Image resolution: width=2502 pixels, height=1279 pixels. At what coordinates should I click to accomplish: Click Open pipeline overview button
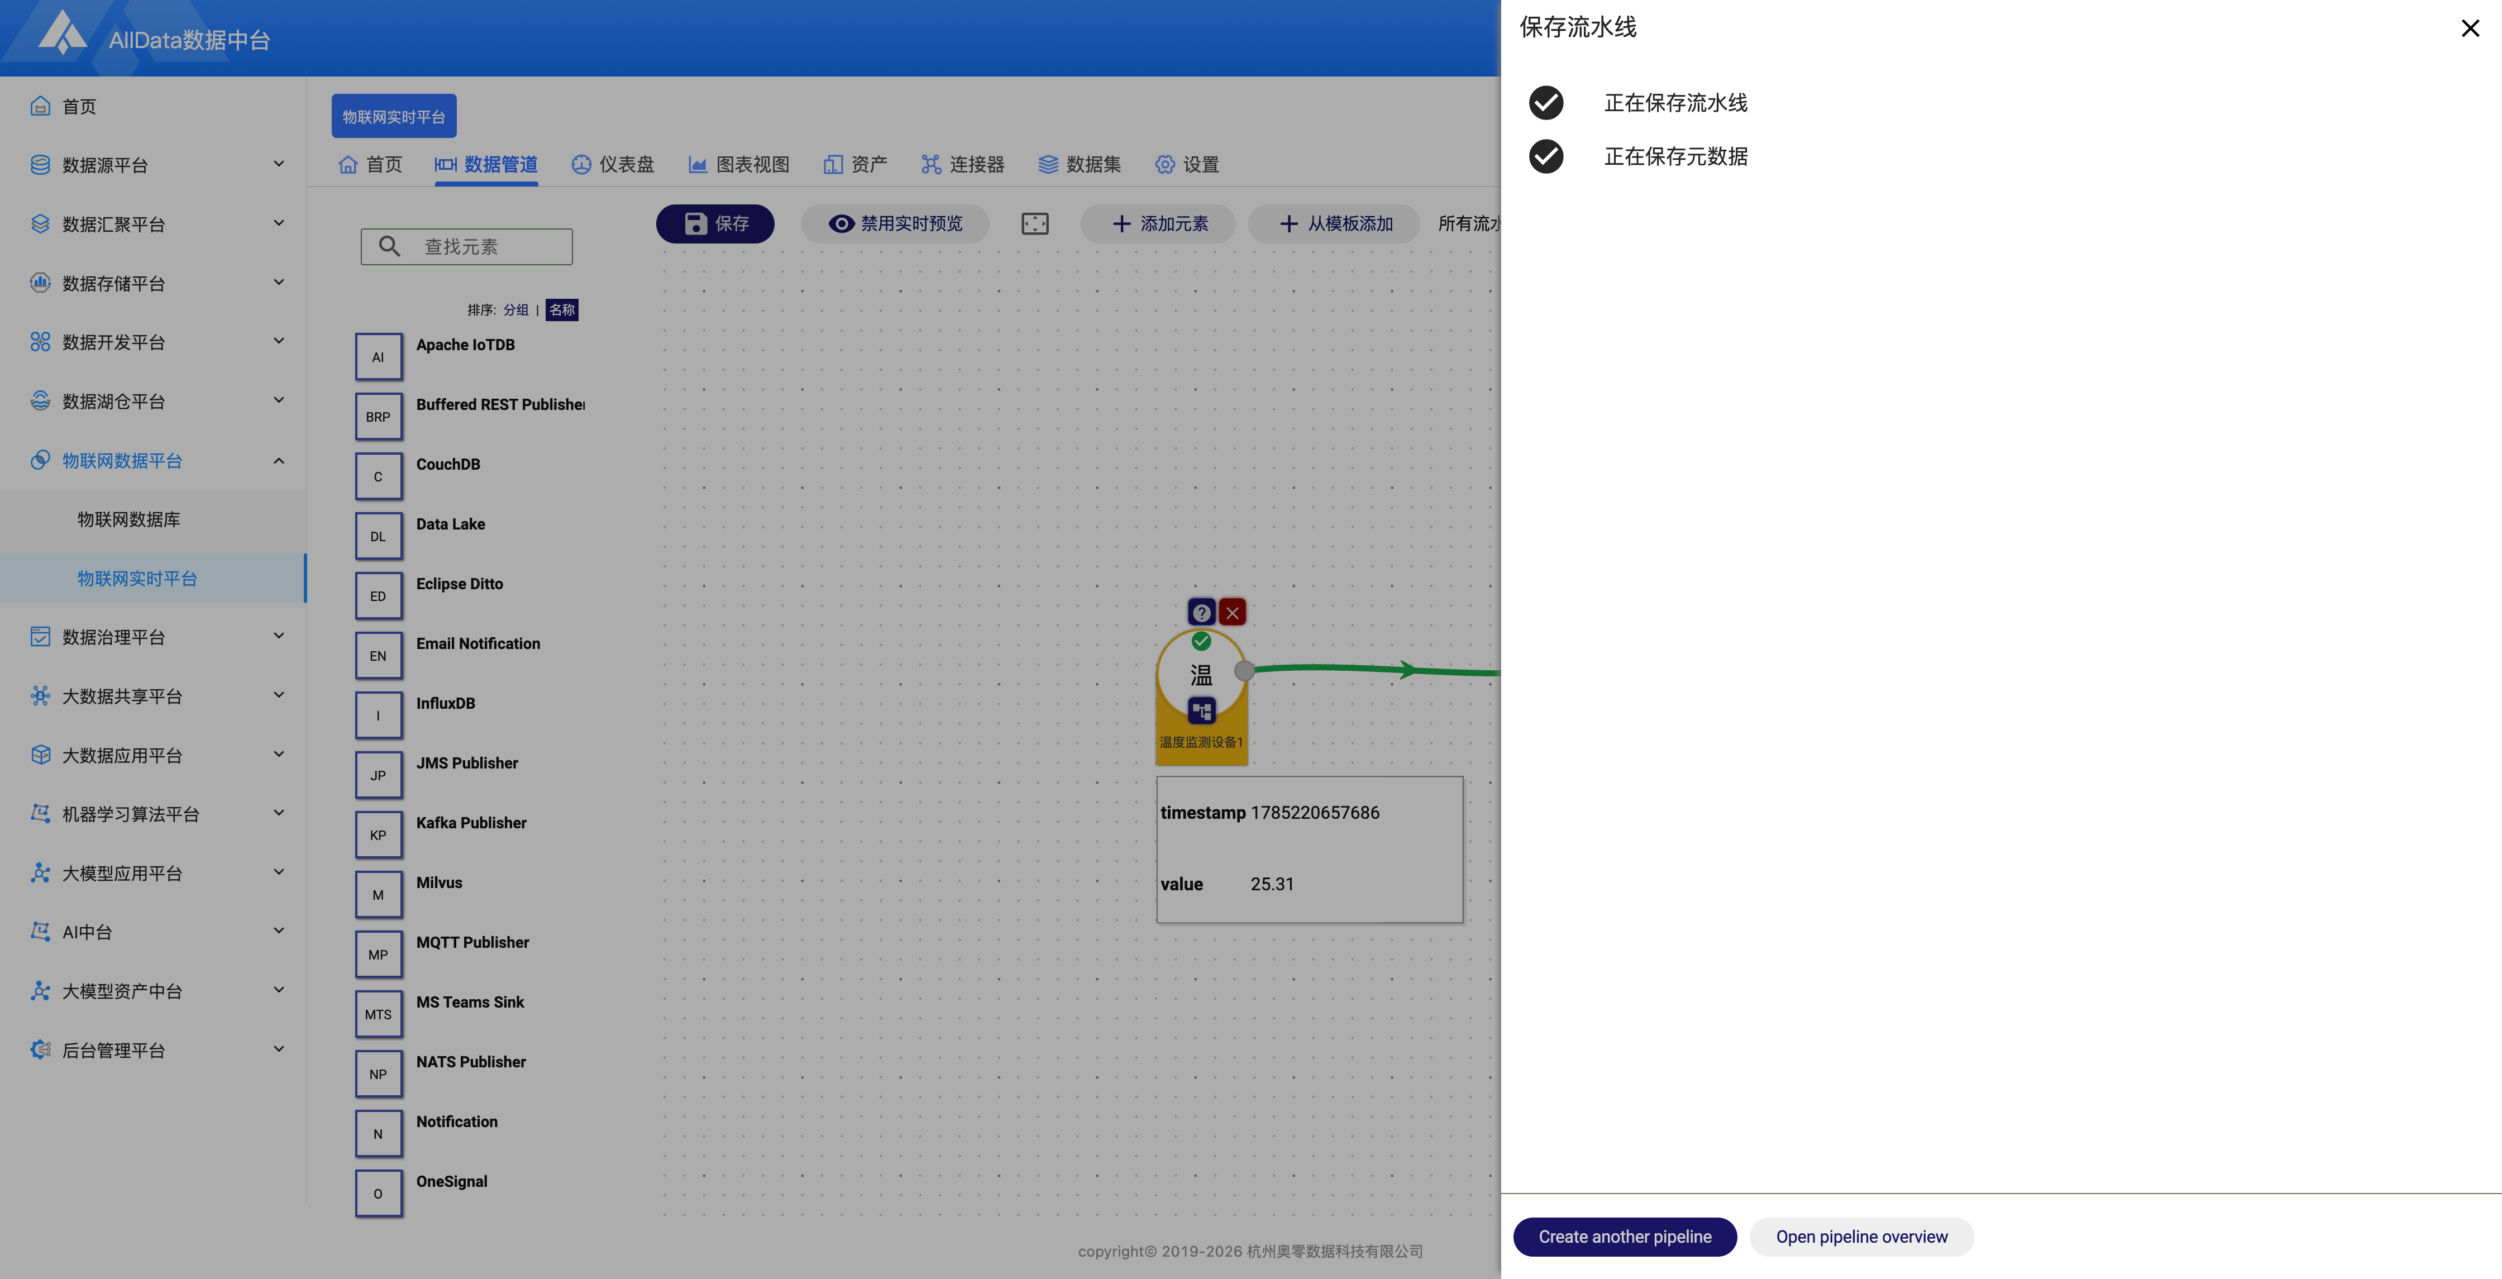(1862, 1236)
